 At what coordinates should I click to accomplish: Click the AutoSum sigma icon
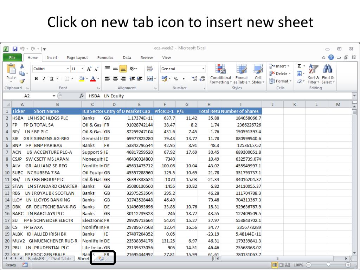pos(300,66)
